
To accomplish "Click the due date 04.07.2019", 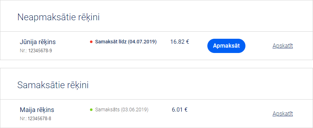I will pyautogui.click(x=142, y=42).
